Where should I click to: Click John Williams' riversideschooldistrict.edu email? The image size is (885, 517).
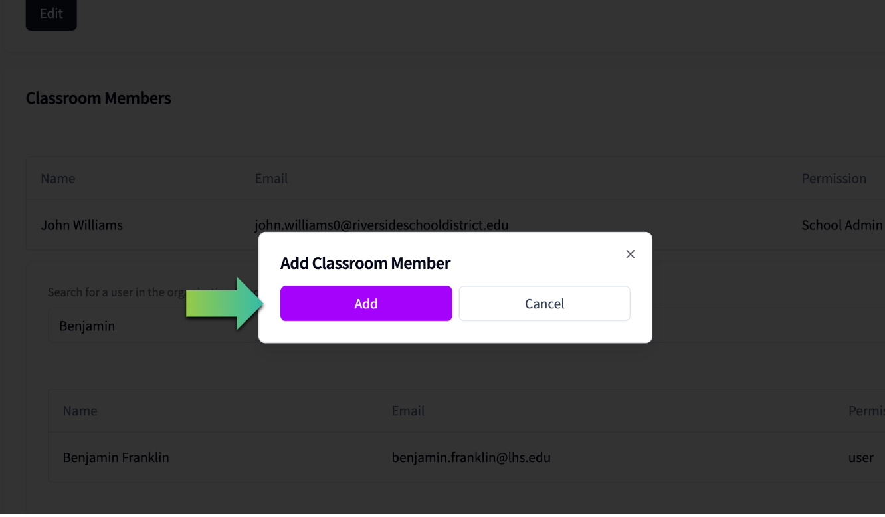tap(381, 225)
